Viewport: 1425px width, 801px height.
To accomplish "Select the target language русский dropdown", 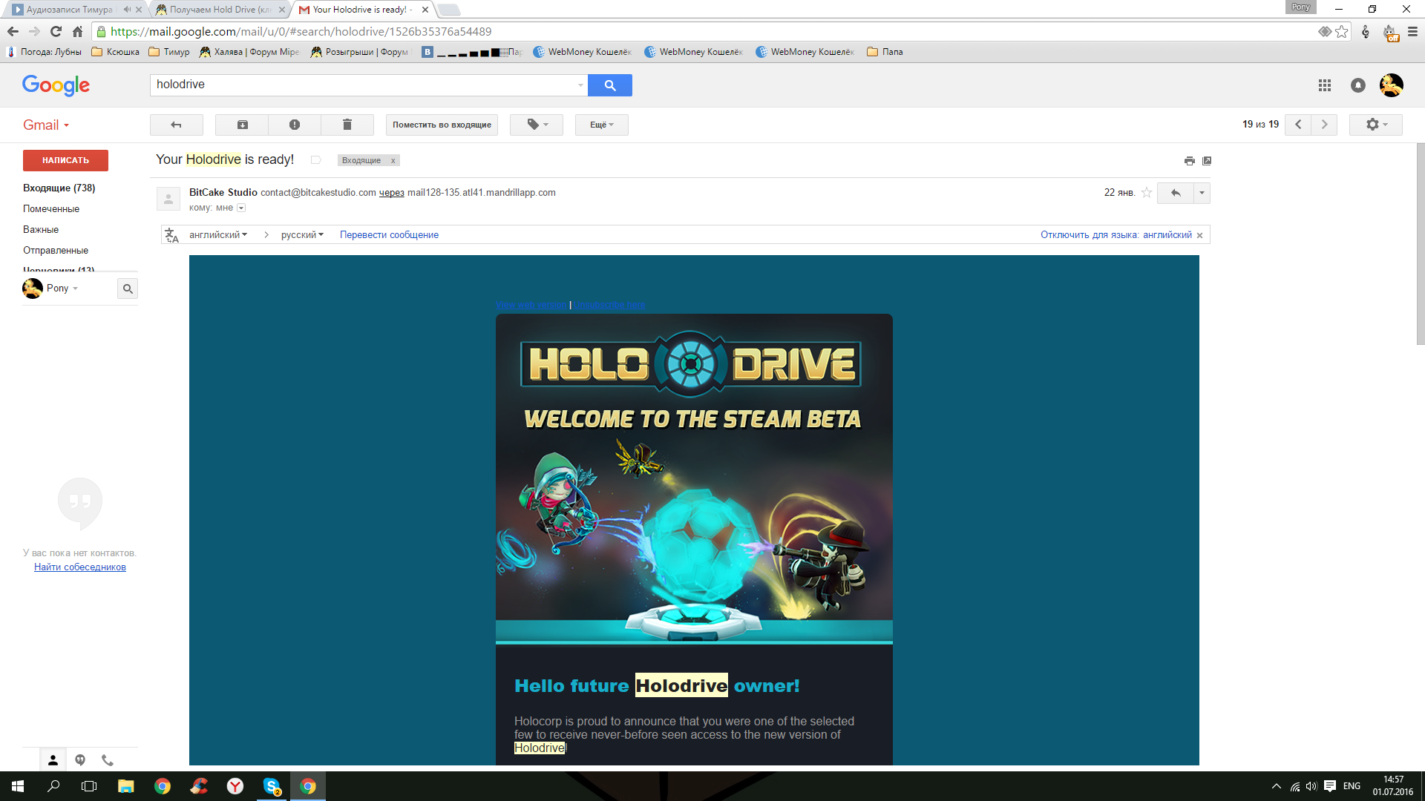I will click(x=302, y=235).
